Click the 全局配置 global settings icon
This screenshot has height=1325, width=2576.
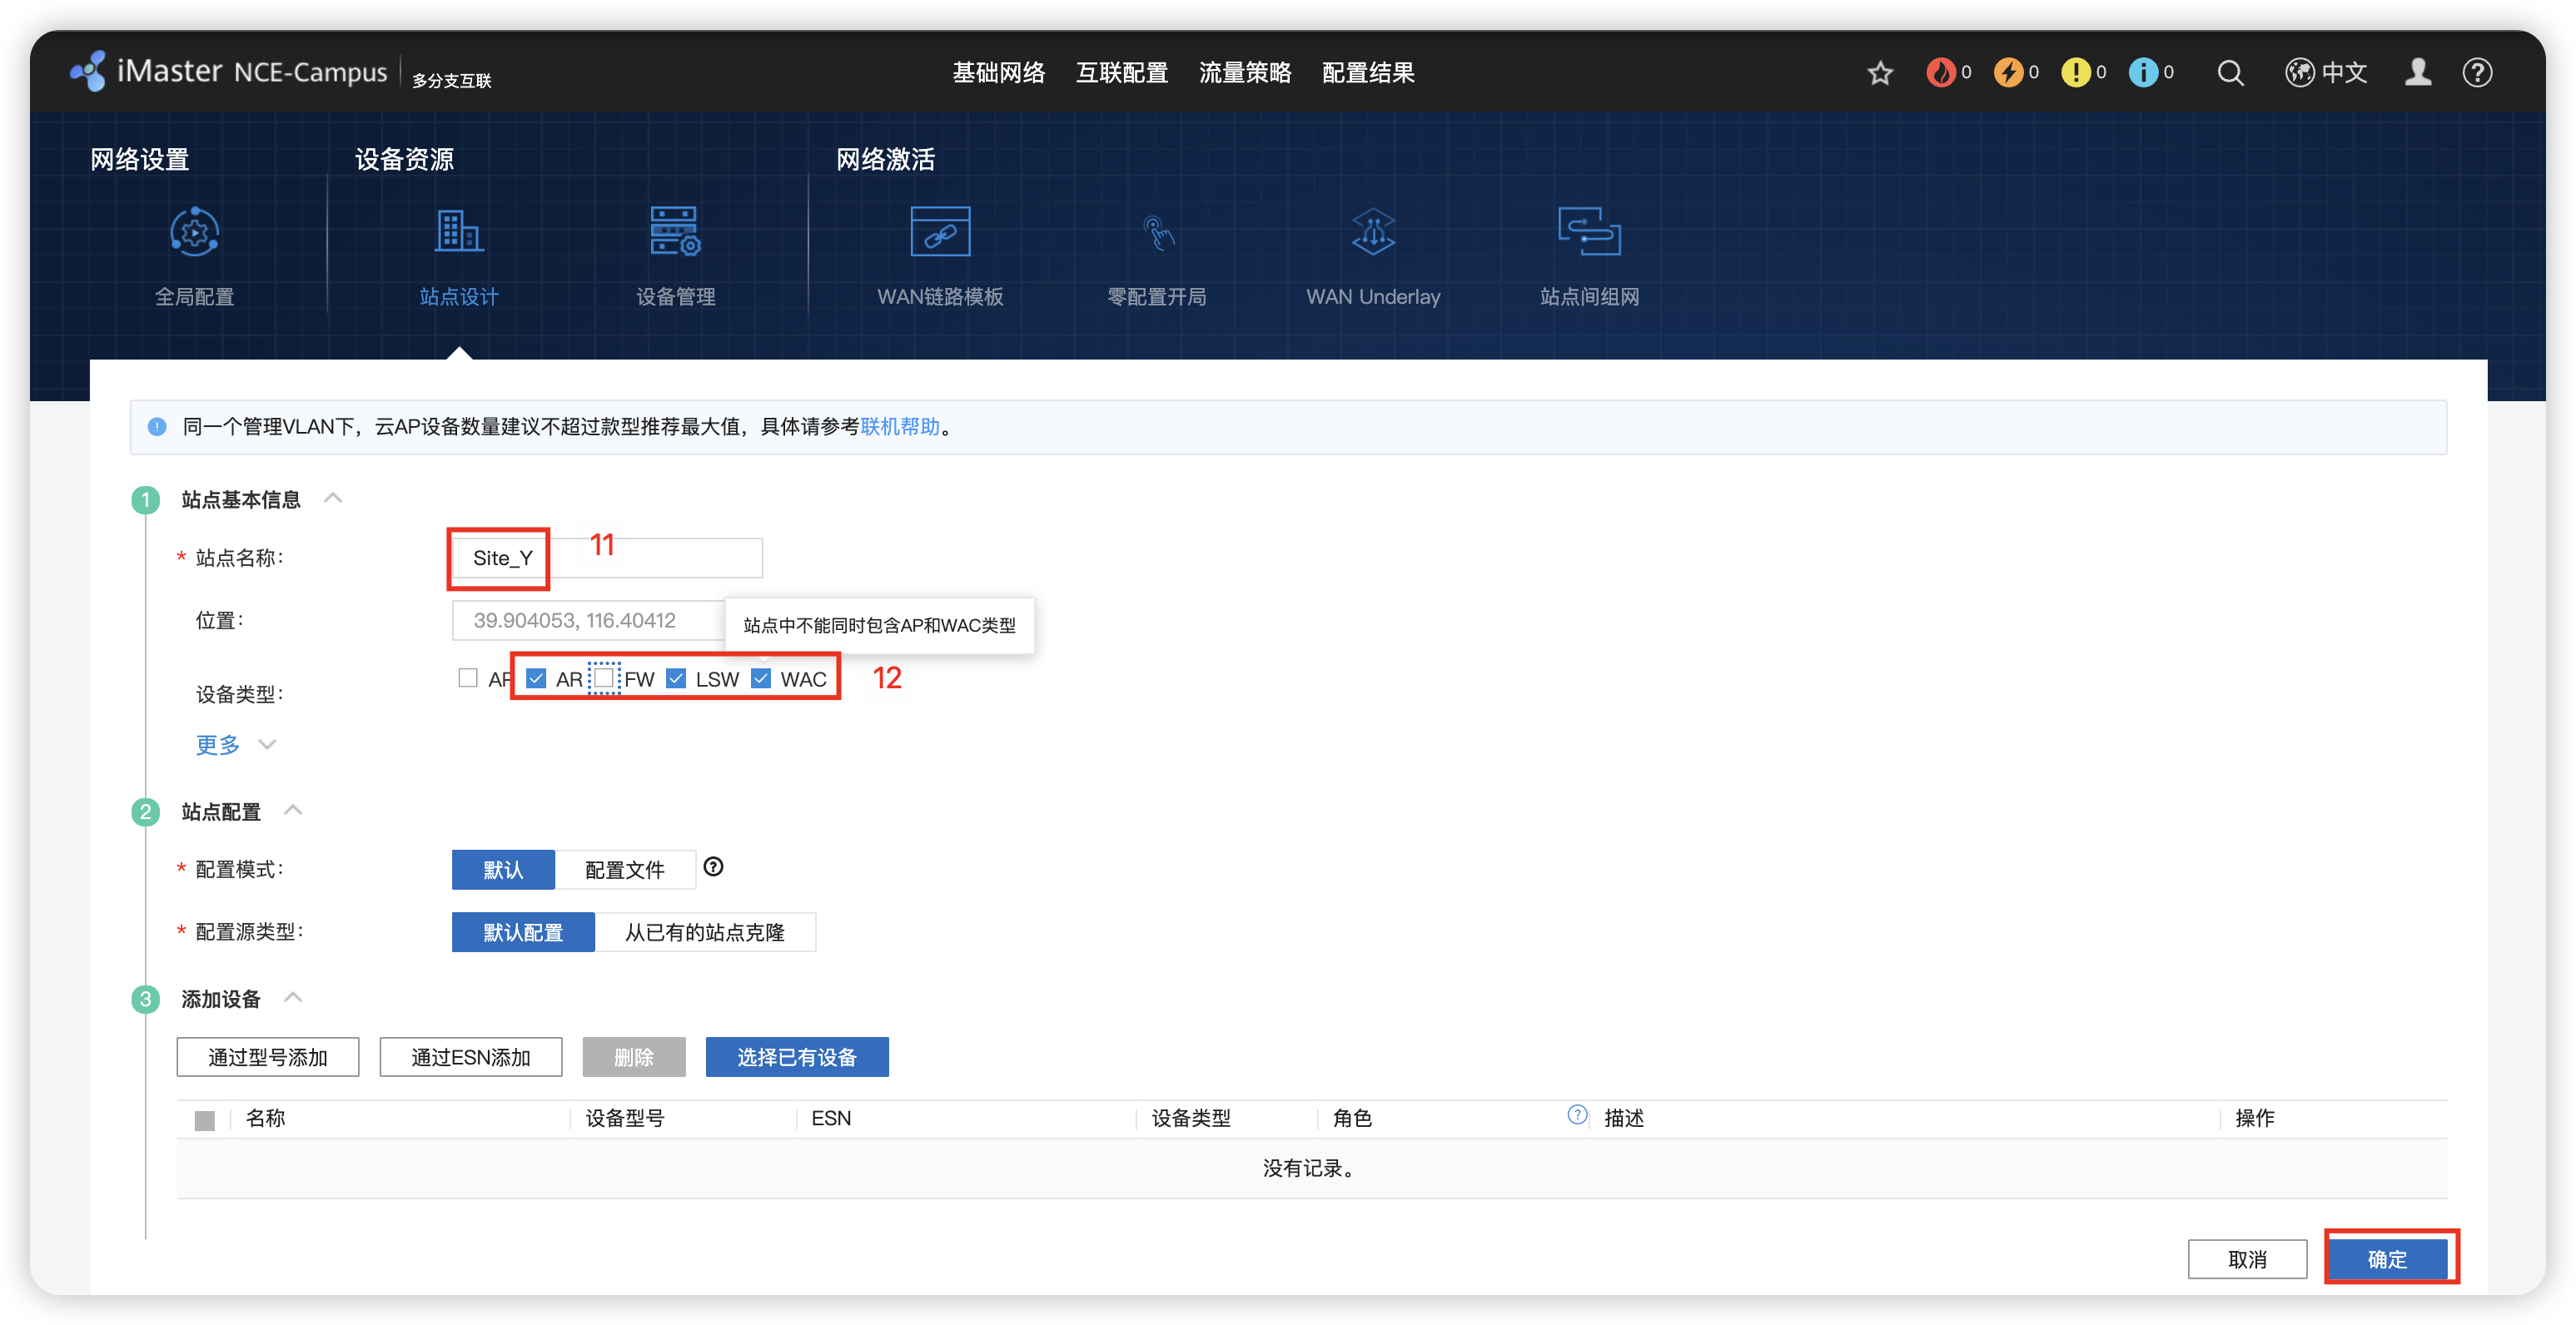pyautogui.click(x=194, y=232)
